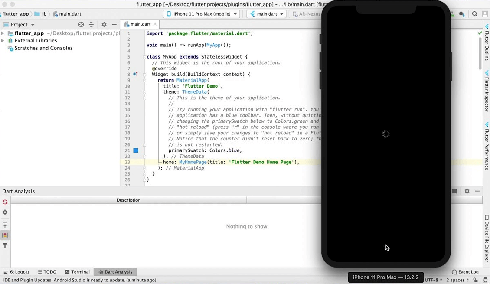Viewport: 490px width, 284px height.
Task: Restart the Dart Analysis server
Action: (x=5, y=202)
